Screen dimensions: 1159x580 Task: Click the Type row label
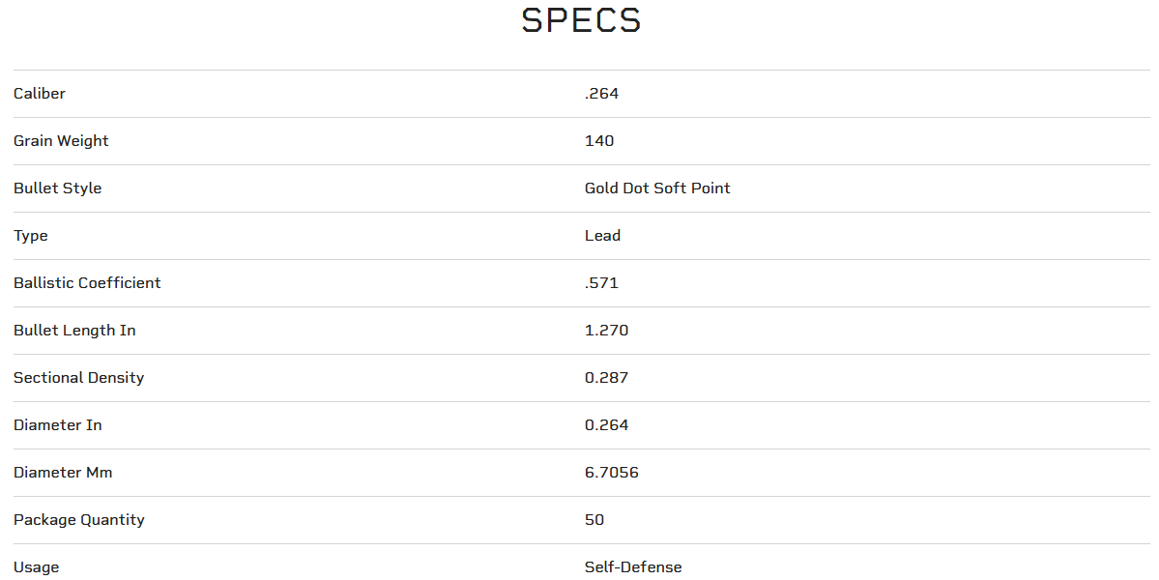[x=31, y=236]
